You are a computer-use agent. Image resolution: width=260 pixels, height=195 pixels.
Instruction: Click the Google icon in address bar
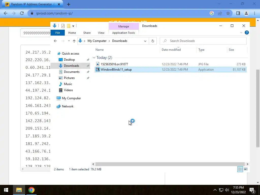[x=212, y=13]
